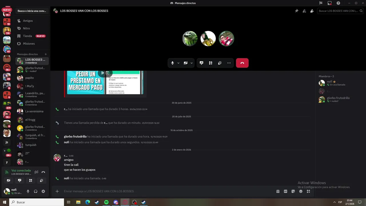This screenshot has width=366, height=206.
Task: Open camera options chevron in call bar
Action: pyautogui.click(x=192, y=63)
